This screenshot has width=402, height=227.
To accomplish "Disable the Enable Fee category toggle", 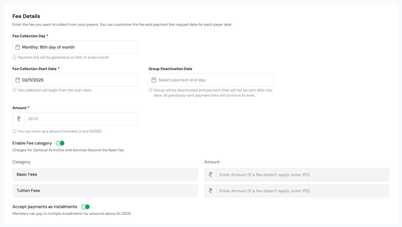I will point(60,143).
